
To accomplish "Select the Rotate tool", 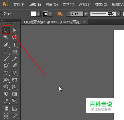I will (6, 73).
